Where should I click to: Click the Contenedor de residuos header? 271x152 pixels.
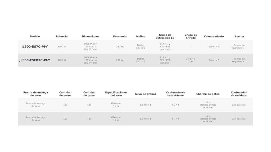239,94
